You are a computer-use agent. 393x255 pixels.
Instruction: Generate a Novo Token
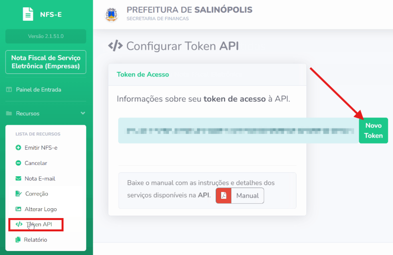(373, 130)
